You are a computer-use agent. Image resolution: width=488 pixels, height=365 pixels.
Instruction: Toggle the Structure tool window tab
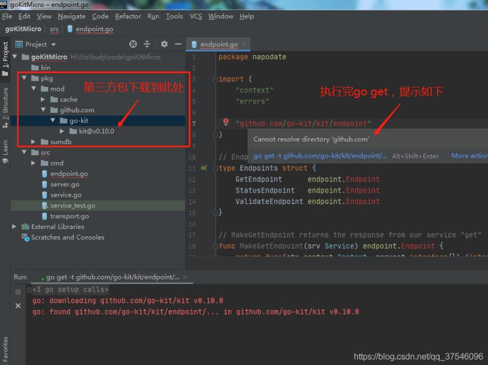[5, 105]
